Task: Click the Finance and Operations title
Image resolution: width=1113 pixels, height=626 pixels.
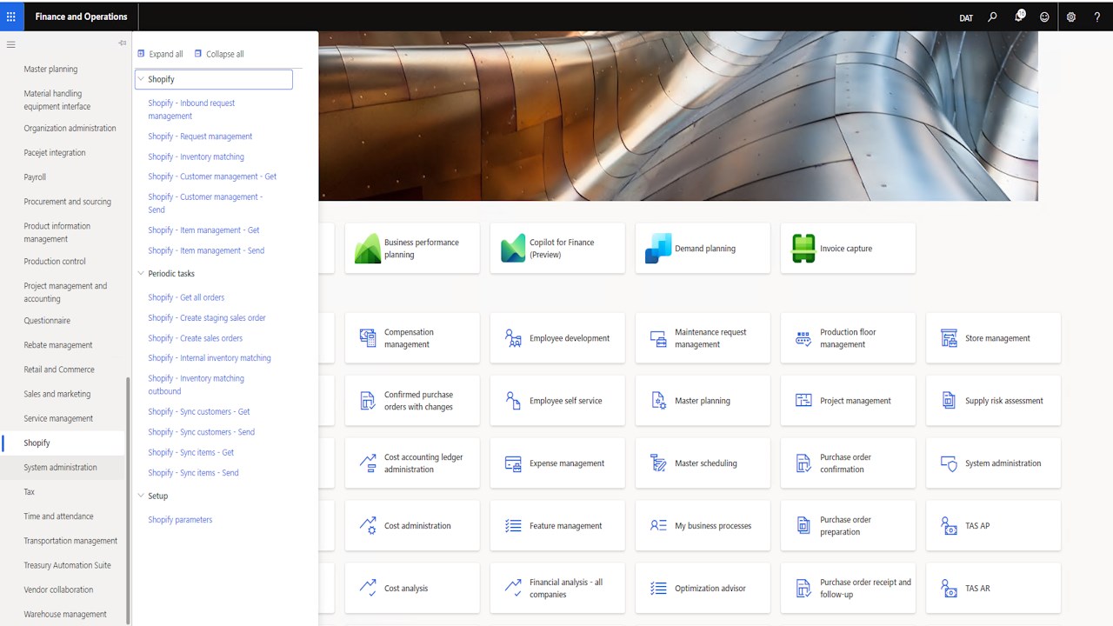Action: click(x=81, y=17)
